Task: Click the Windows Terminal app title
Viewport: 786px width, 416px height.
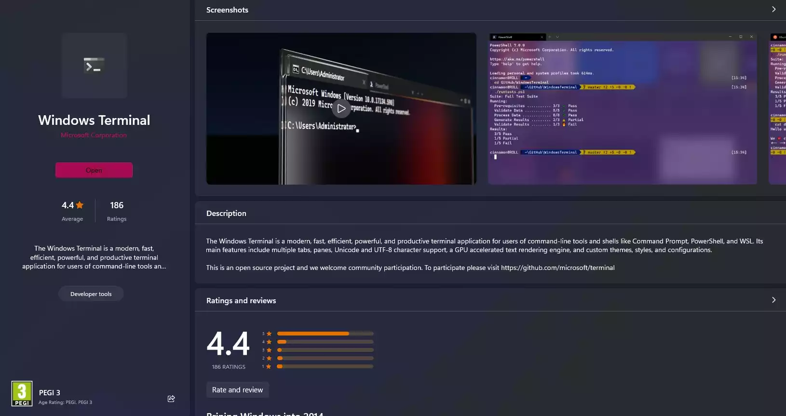Action: click(94, 120)
